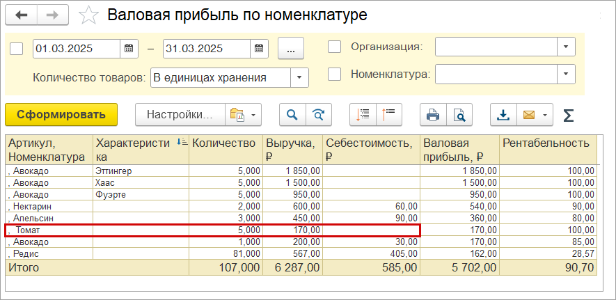616x300 pixels.
Task: Click the magnifier Find icon
Action: coord(292,115)
